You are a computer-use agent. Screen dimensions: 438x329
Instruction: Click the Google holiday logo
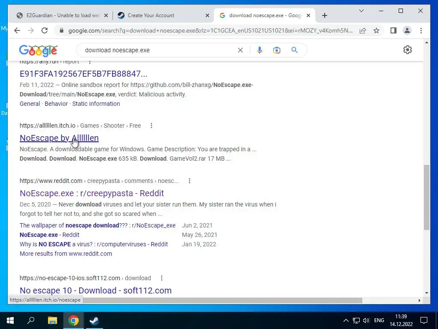(x=38, y=51)
